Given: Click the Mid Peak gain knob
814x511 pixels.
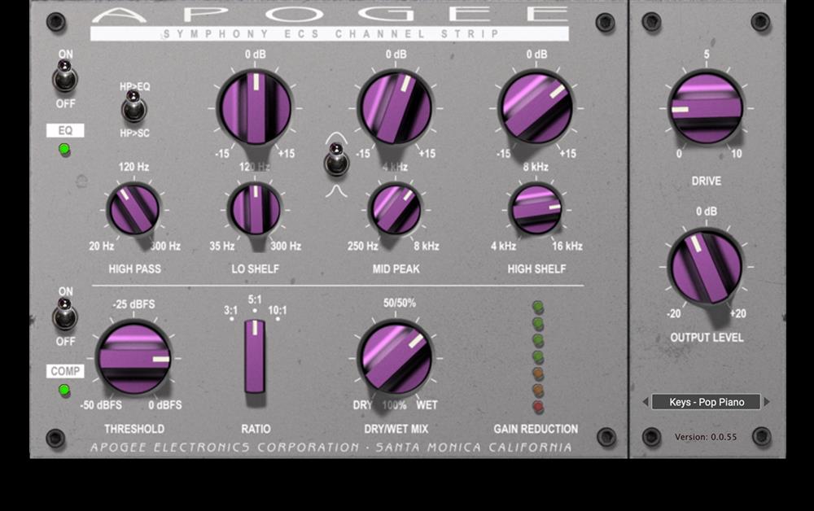Looking at the screenshot, I should 396,108.
